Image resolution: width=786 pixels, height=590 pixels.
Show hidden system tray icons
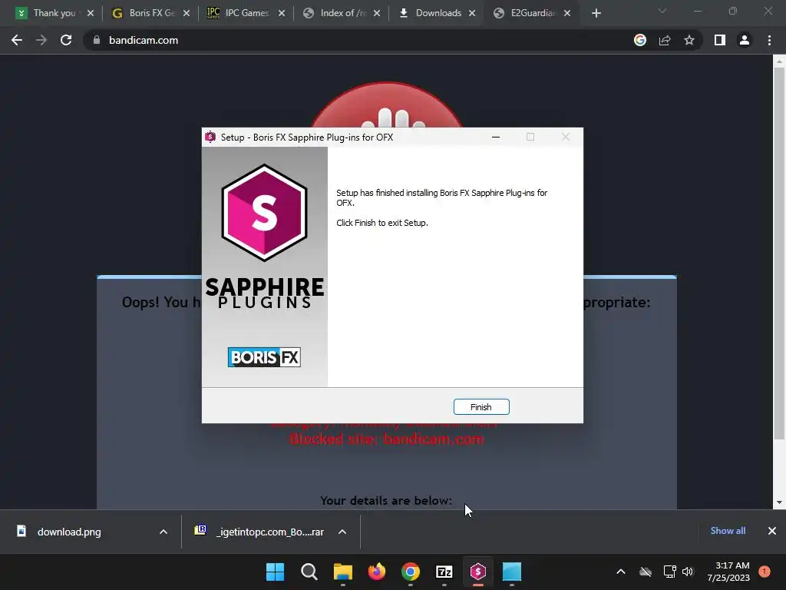coord(620,572)
